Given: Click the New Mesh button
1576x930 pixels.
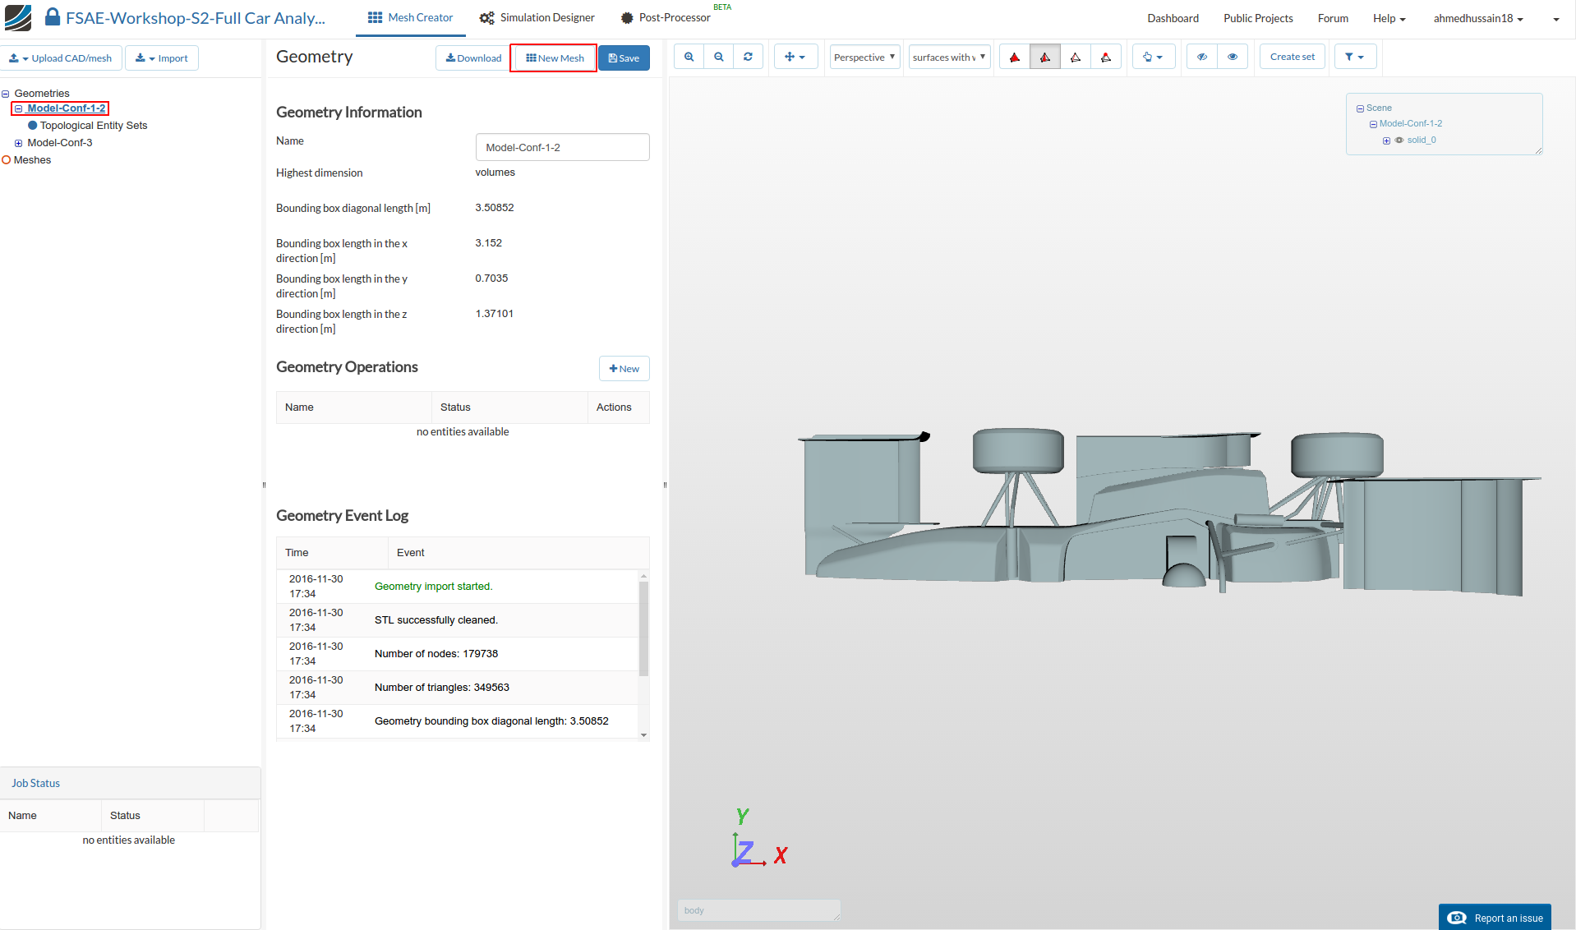Looking at the screenshot, I should point(555,58).
